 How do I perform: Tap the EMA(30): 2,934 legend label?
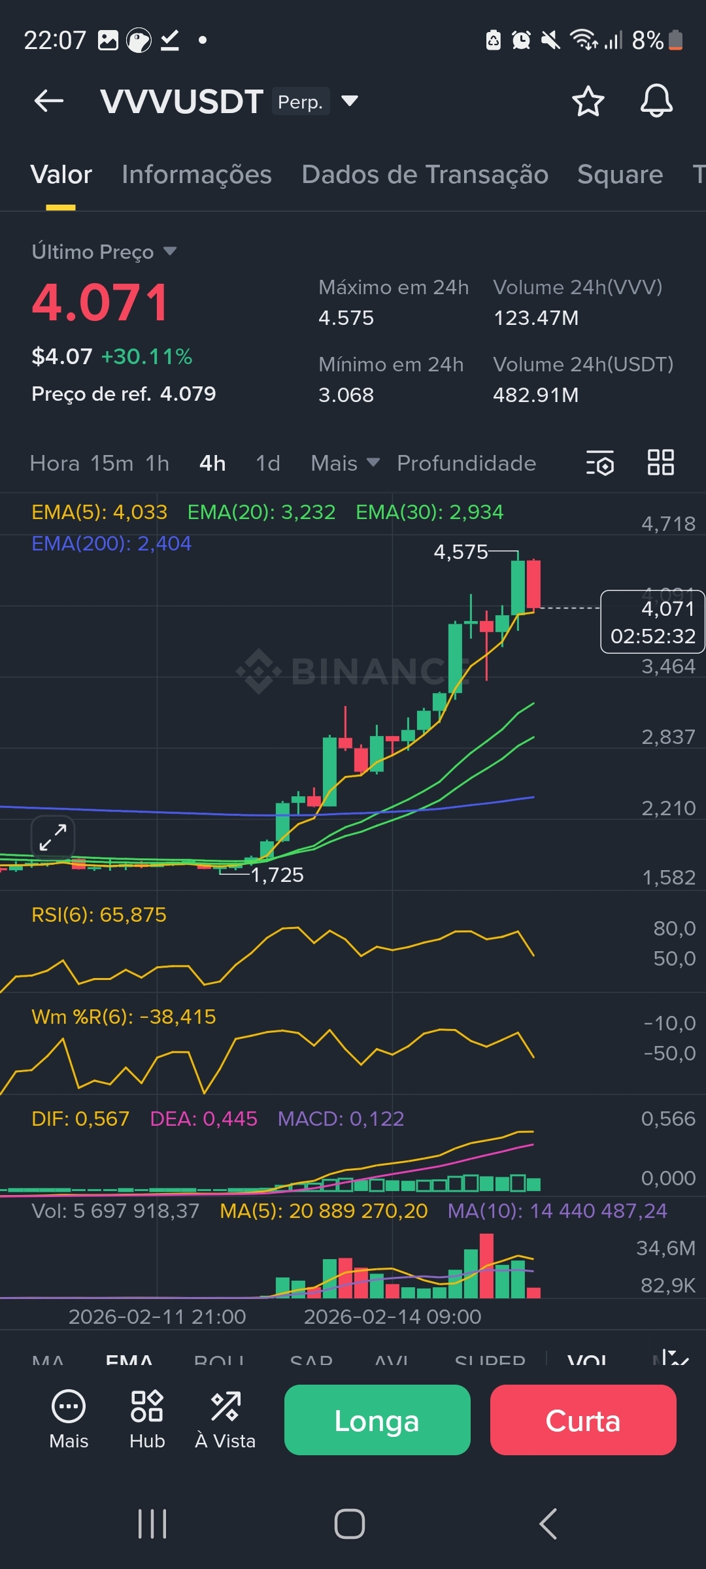429,512
